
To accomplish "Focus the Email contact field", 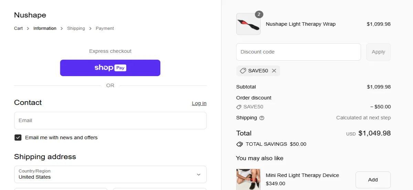I will pos(110,120).
